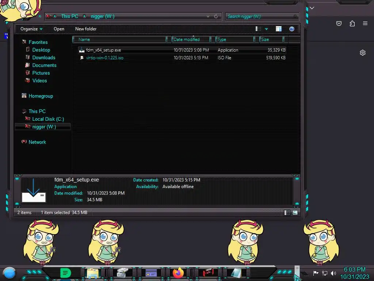Open the Help question mark icon
The image size is (374, 281).
coord(291,29)
